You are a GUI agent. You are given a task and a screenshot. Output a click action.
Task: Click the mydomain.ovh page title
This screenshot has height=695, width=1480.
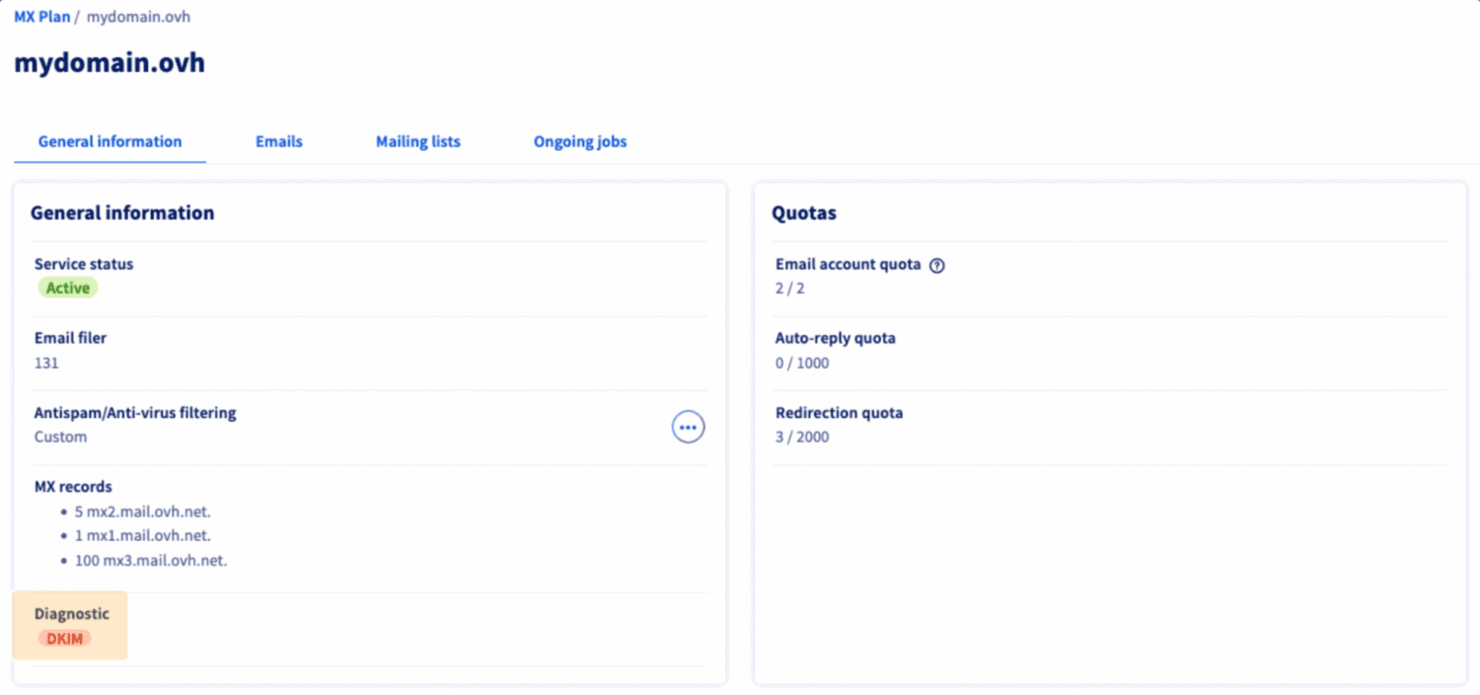(109, 62)
